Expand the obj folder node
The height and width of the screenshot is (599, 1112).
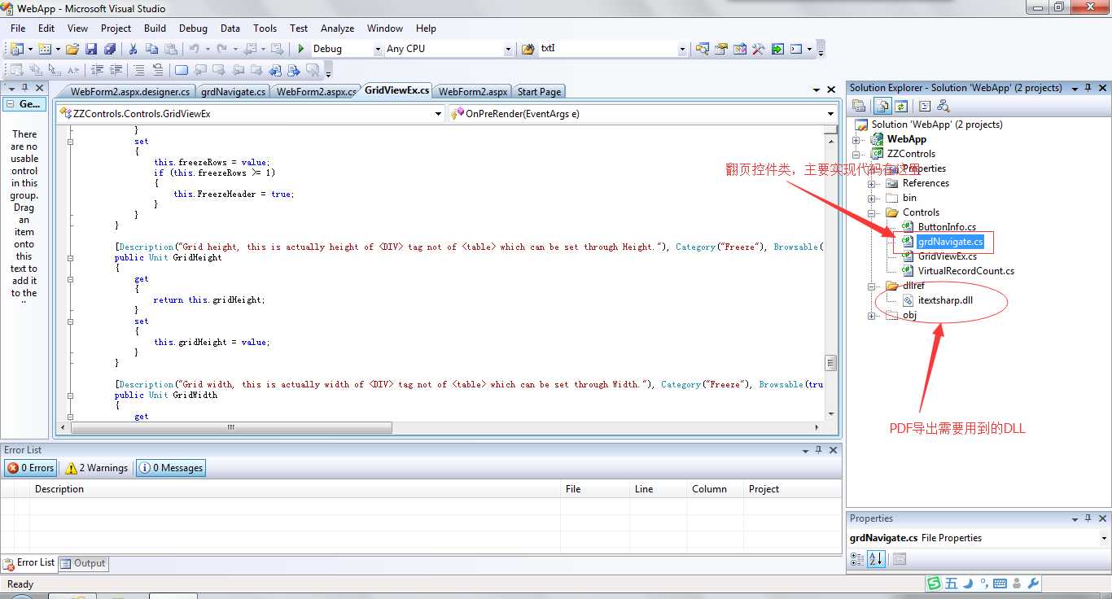[872, 315]
